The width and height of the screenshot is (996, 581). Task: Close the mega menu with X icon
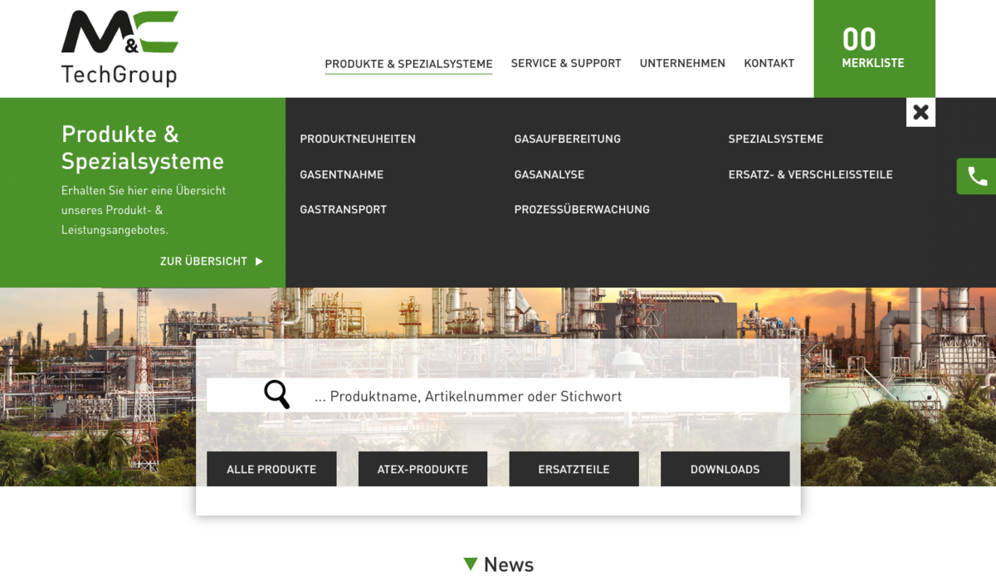[x=920, y=112]
